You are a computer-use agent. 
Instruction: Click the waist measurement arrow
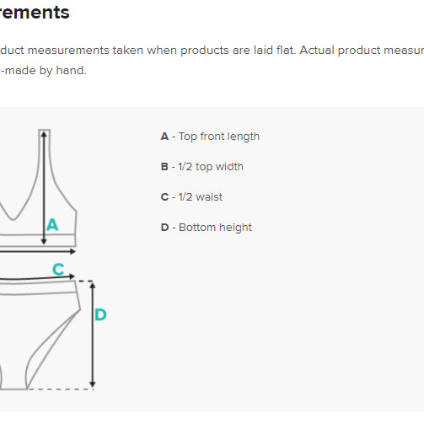point(37,277)
